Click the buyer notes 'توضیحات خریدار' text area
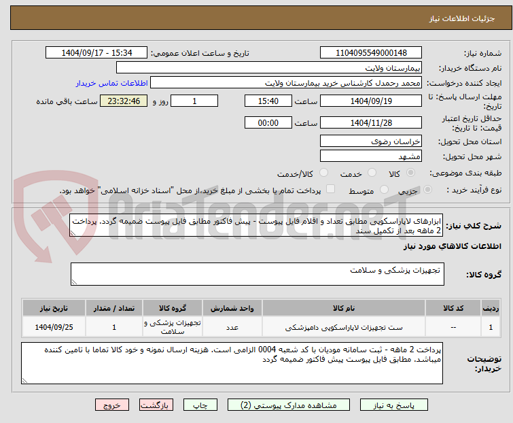Image resolution: width=513 pixels, height=423 pixels. pyautogui.click(x=232, y=363)
